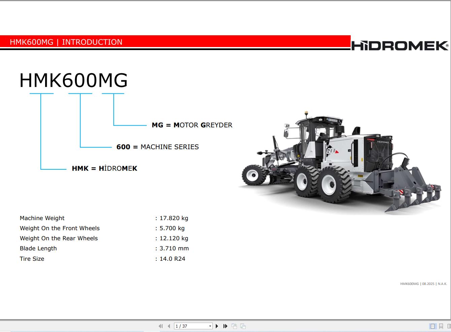
Task: Click the Tire Size label
Action: pyautogui.click(x=32, y=259)
